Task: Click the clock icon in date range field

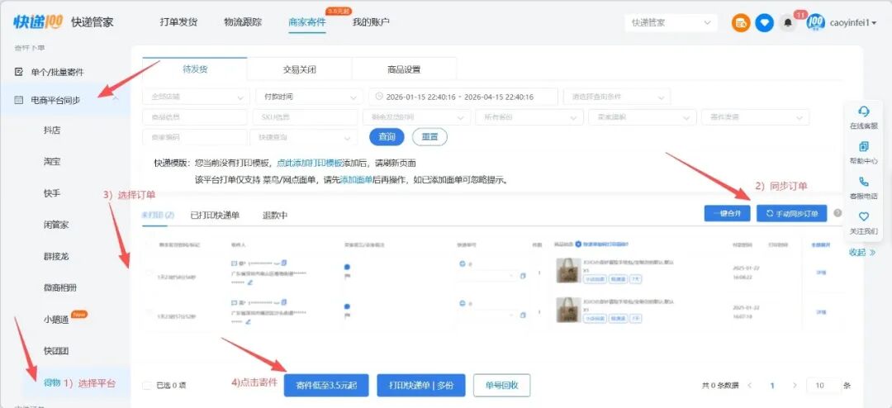Action: click(378, 97)
